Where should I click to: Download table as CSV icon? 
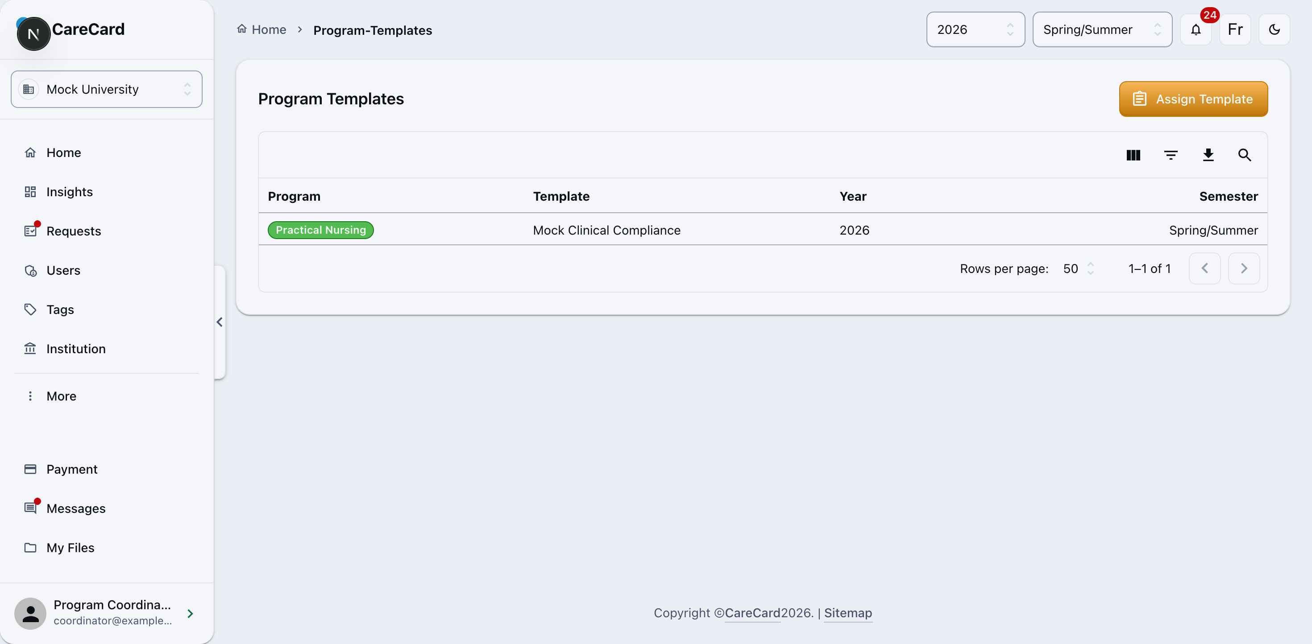pos(1208,155)
